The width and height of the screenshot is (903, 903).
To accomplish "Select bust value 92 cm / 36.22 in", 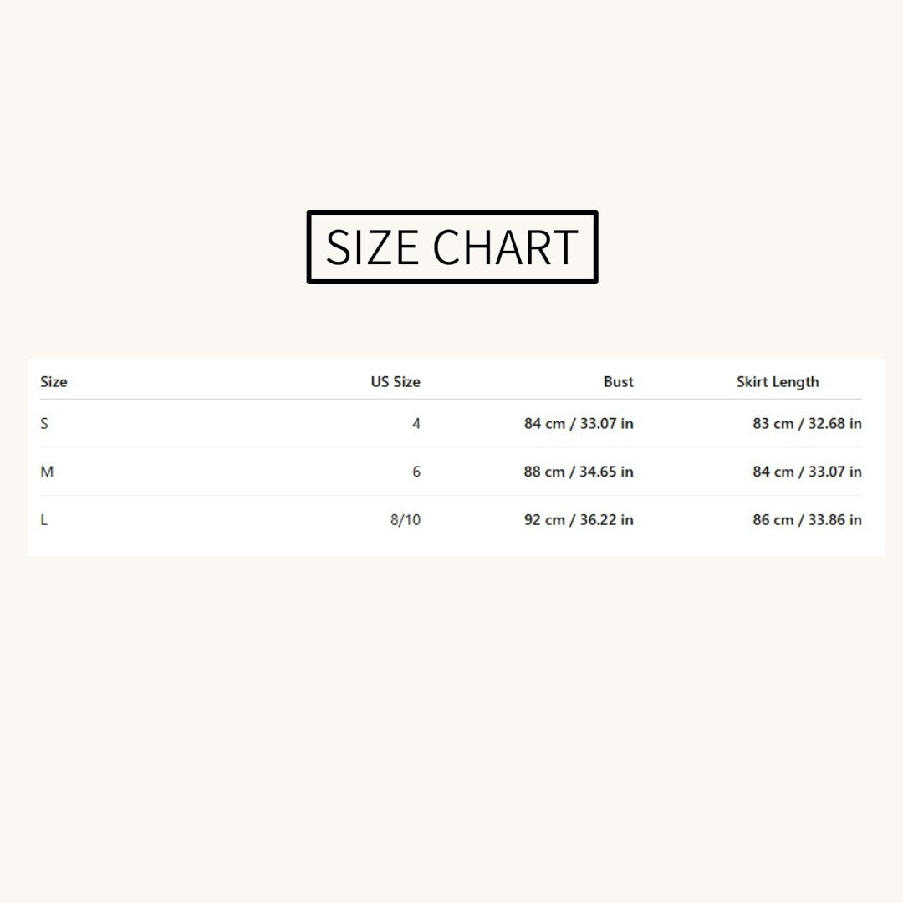I will click(x=579, y=520).
